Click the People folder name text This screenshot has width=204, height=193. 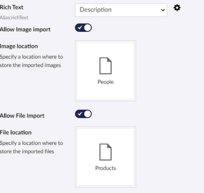(x=105, y=82)
